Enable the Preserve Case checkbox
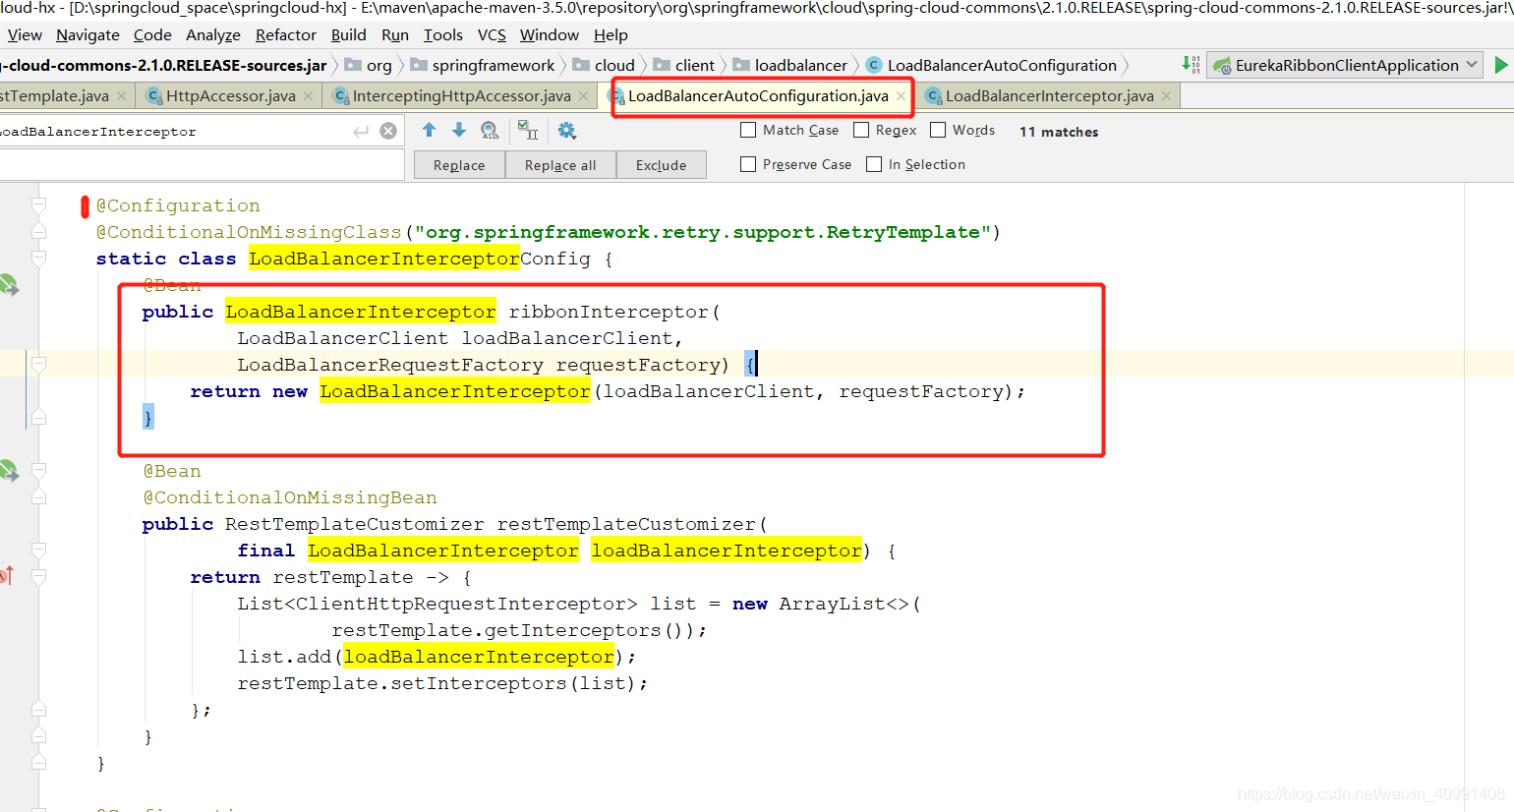 pyautogui.click(x=748, y=164)
